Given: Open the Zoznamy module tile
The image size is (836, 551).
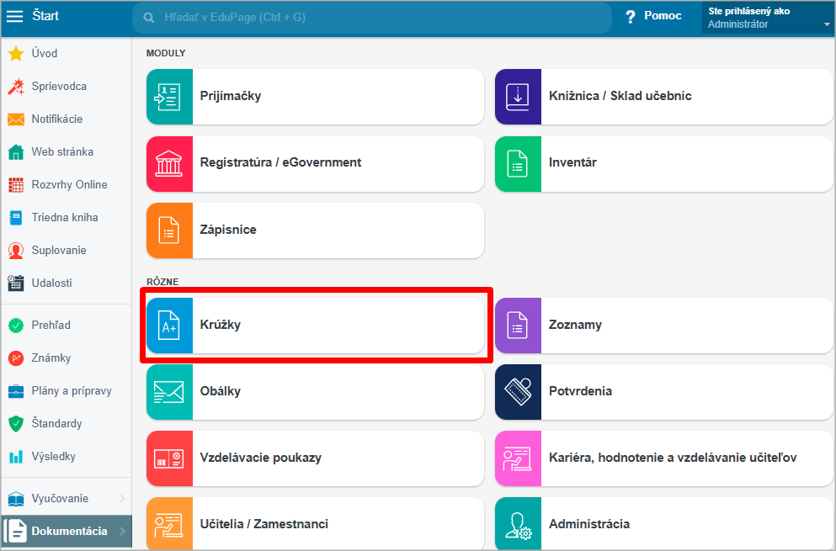Looking at the screenshot, I should pyautogui.click(x=663, y=325).
